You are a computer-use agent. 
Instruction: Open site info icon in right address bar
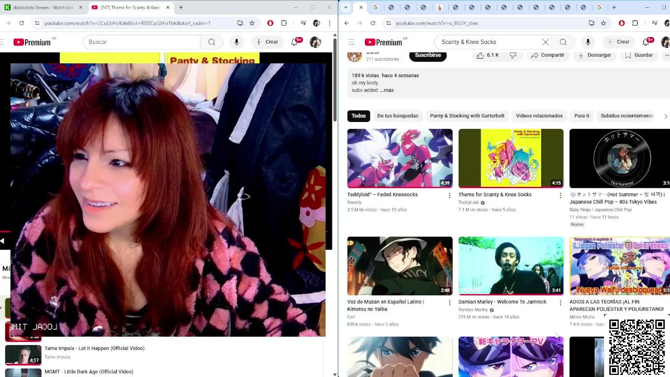388,23
